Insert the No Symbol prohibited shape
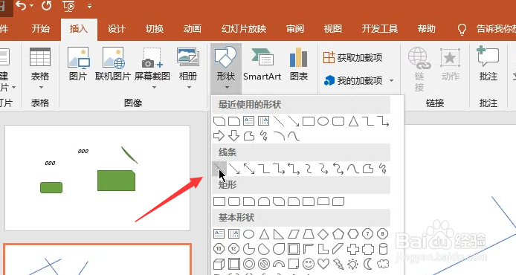Screen dimensions: 516x275 pos(264,264)
